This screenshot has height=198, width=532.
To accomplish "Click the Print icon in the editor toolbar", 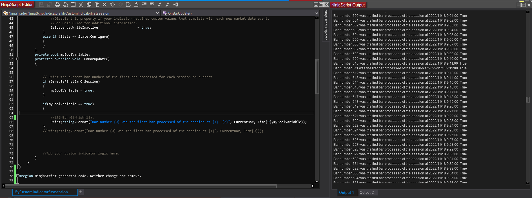I will tap(57, 4).
